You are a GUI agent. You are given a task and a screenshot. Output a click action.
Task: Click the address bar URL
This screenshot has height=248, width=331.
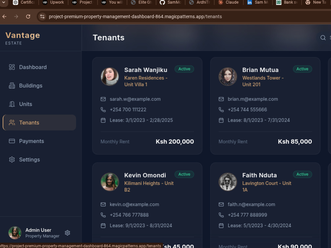pyautogui.click(x=135, y=17)
